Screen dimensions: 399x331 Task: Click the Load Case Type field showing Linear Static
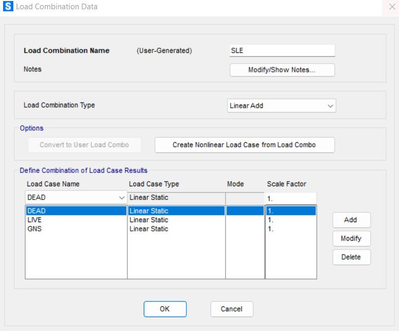pos(176,198)
